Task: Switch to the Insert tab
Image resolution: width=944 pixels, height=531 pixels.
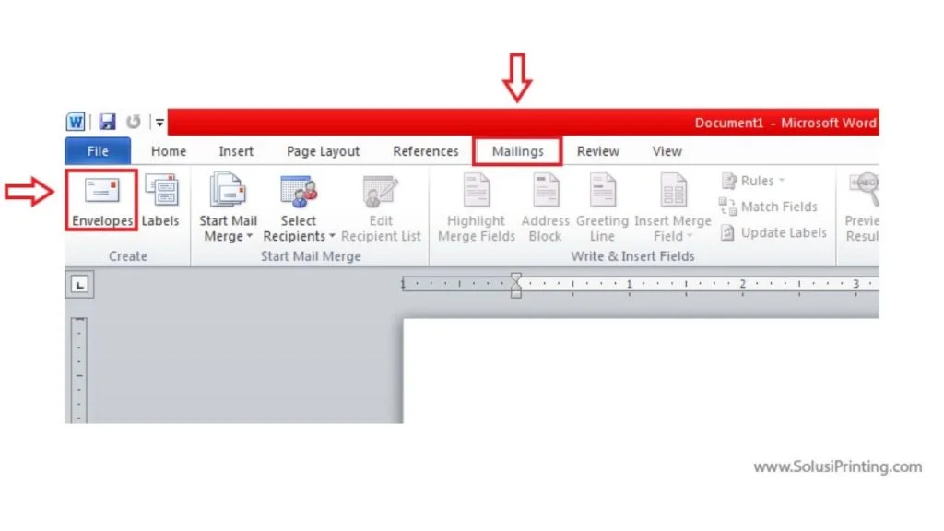Action: click(236, 151)
